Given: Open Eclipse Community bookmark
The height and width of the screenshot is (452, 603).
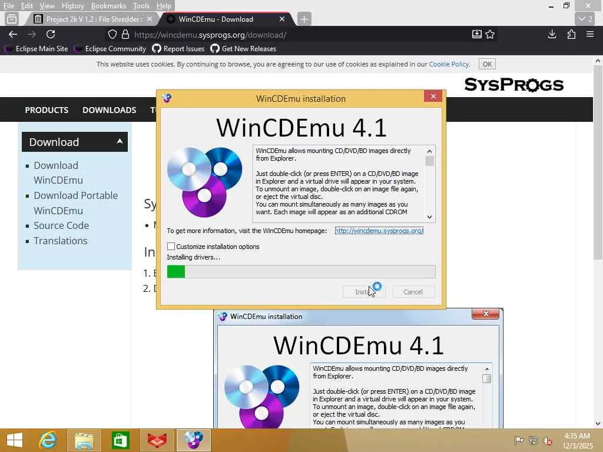Looking at the screenshot, I should pyautogui.click(x=110, y=49).
